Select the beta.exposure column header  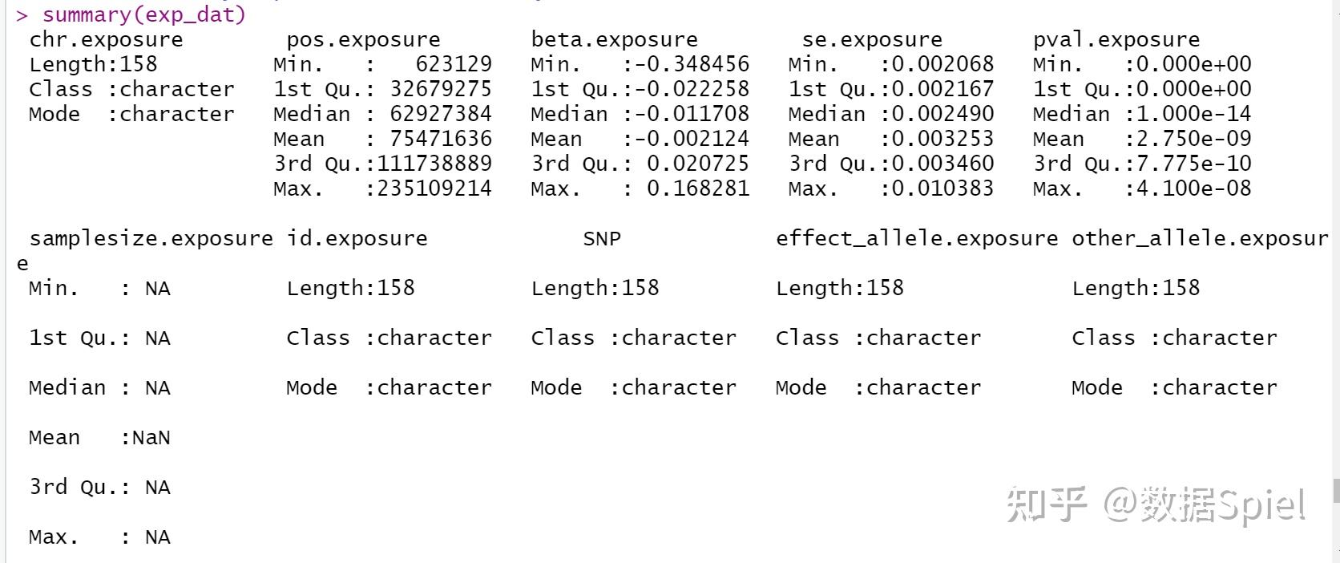pyautogui.click(x=615, y=39)
